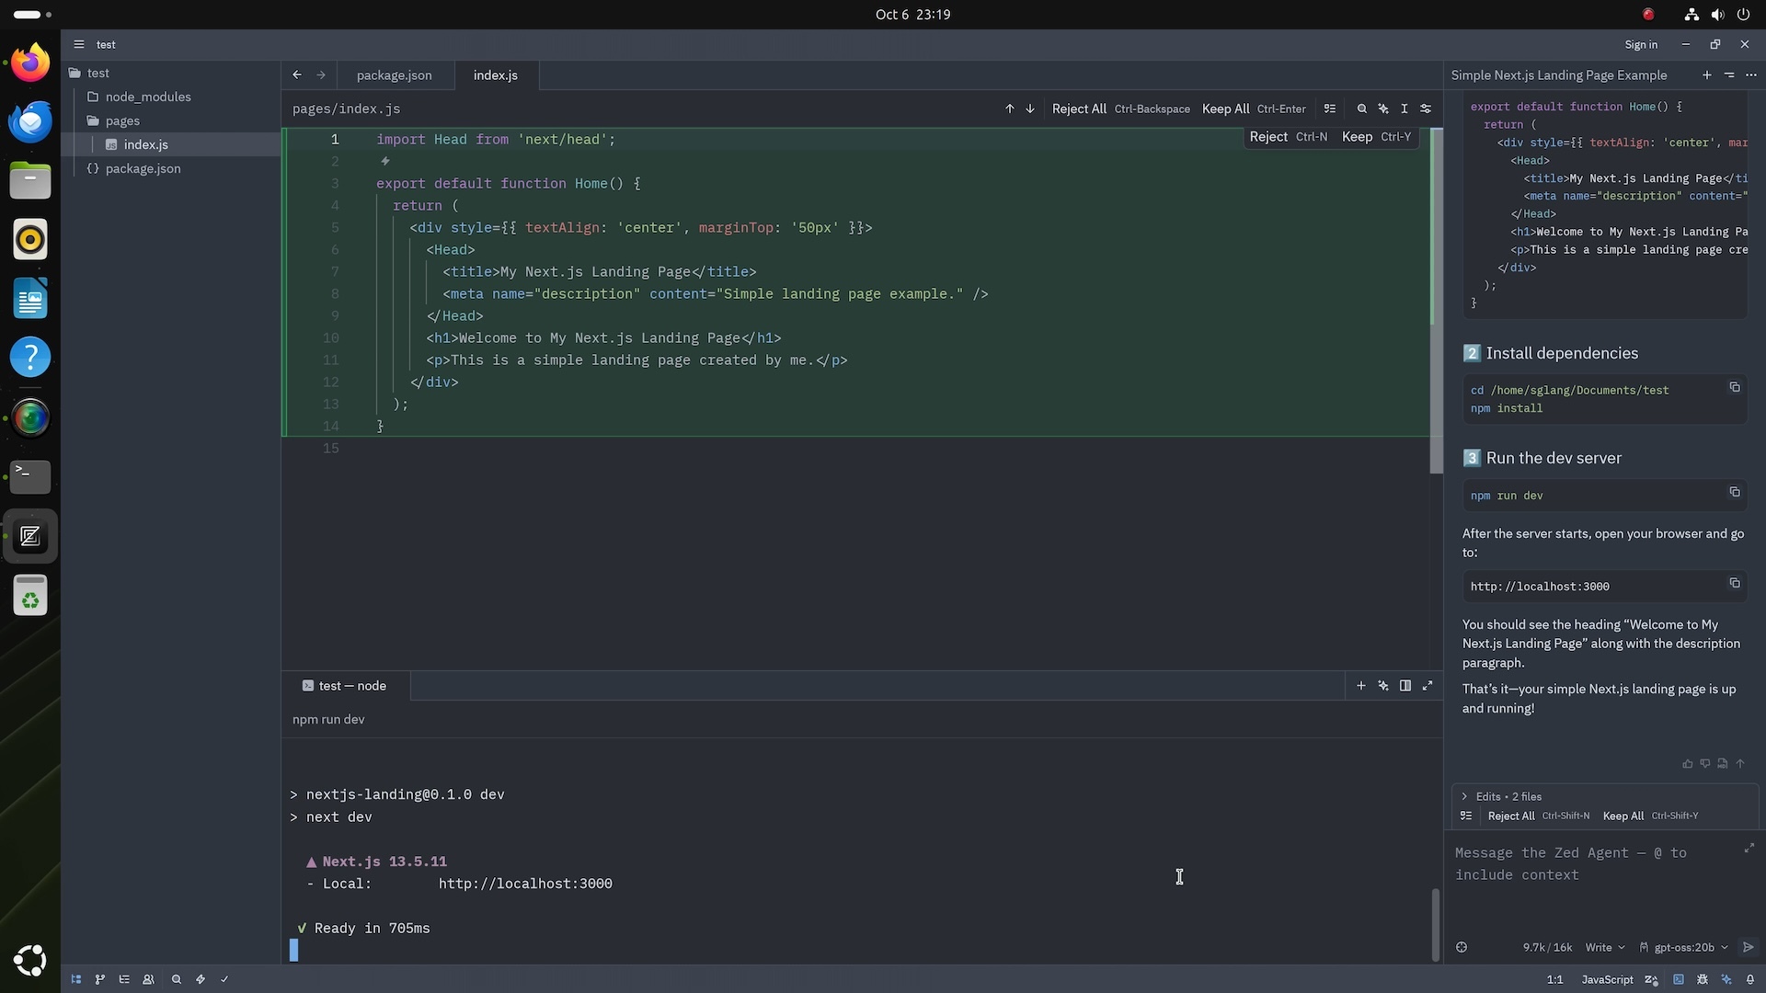This screenshot has width=1766, height=993.
Task: Open the Write profile dropdown
Action: pyautogui.click(x=1604, y=947)
